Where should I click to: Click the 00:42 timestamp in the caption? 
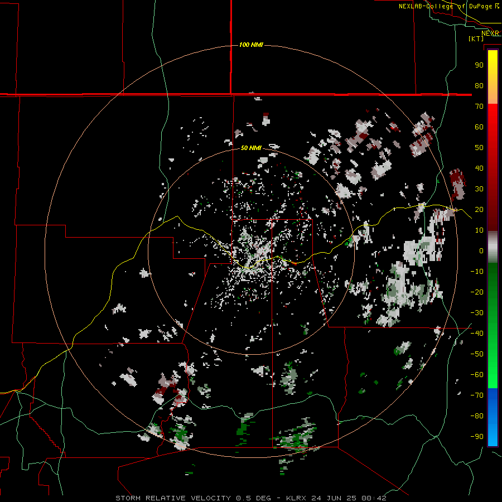[374, 498]
